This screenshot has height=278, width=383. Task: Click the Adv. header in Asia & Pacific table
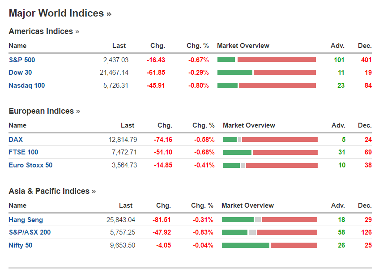(338, 205)
